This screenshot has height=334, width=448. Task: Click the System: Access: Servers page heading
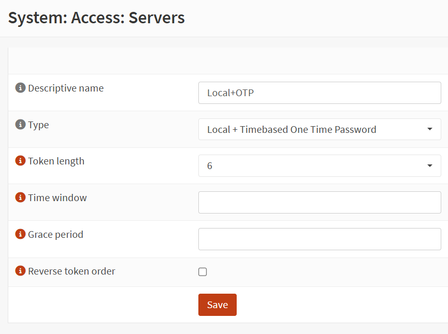tap(96, 18)
